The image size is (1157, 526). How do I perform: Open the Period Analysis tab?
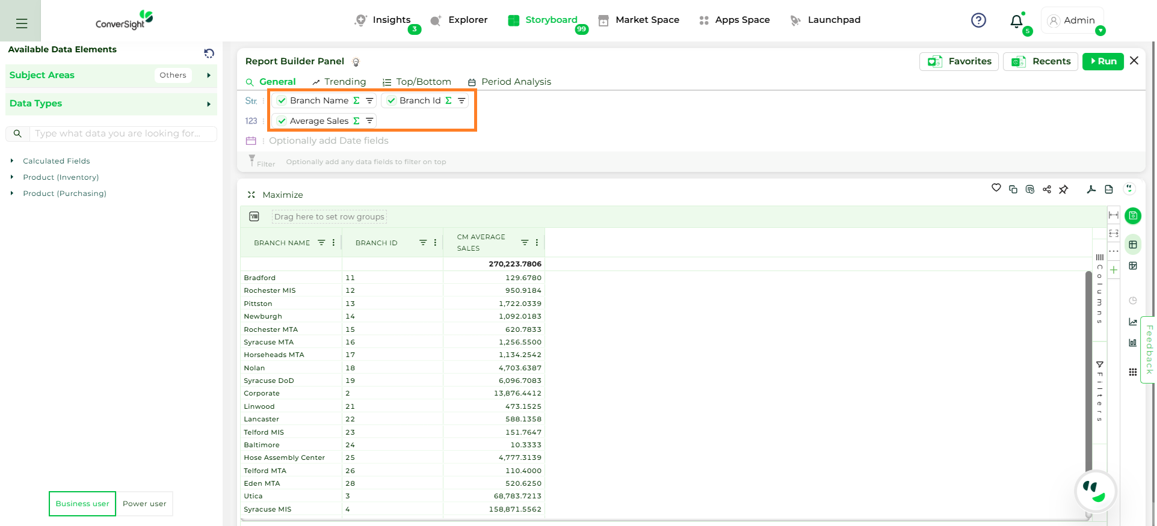pyautogui.click(x=510, y=82)
